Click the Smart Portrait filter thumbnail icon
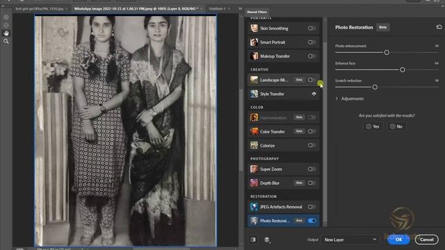This screenshot has height=250, width=445. [254, 42]
